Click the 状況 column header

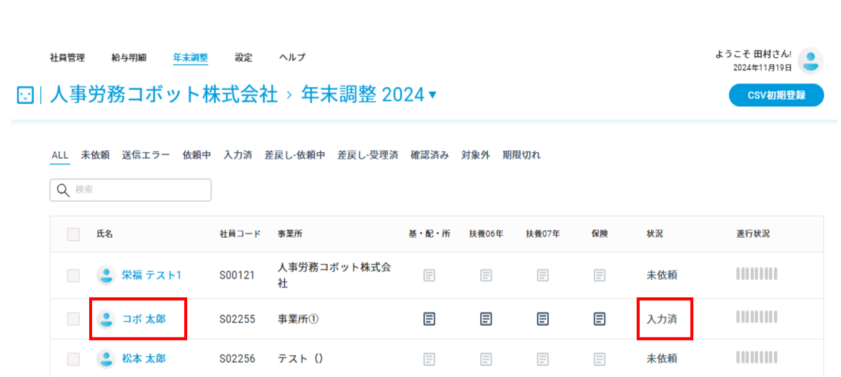[x=654, y=234]
